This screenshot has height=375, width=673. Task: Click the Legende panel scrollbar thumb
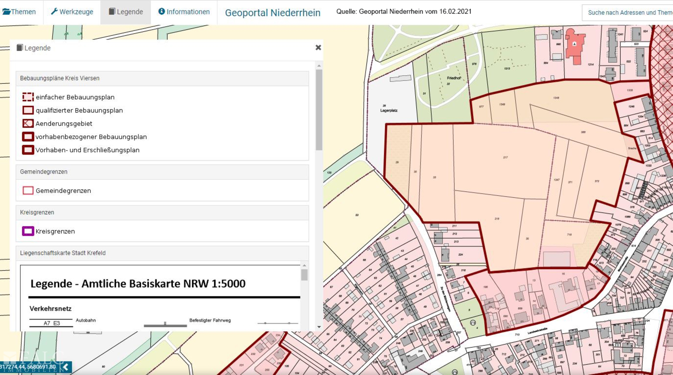[x=319, y=110]
